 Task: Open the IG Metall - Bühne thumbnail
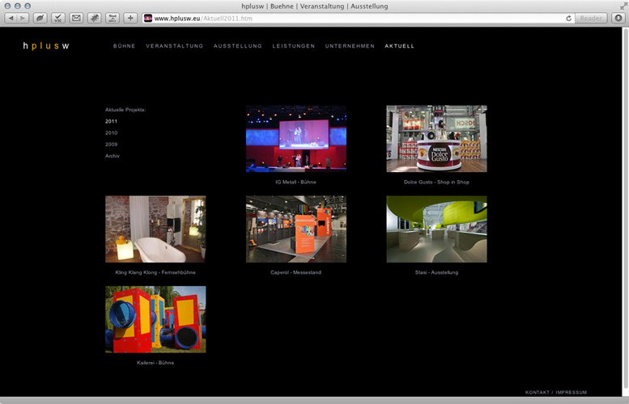296,138
